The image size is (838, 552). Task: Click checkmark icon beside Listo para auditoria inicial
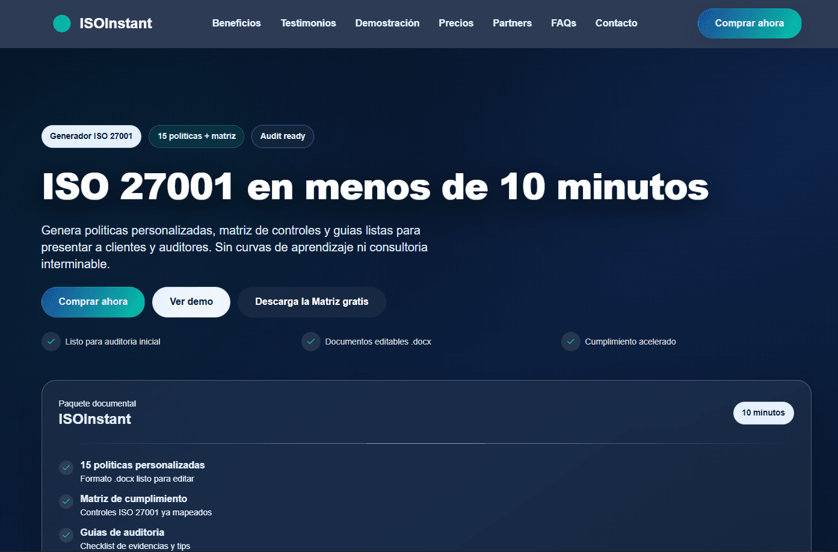(51, 342)
